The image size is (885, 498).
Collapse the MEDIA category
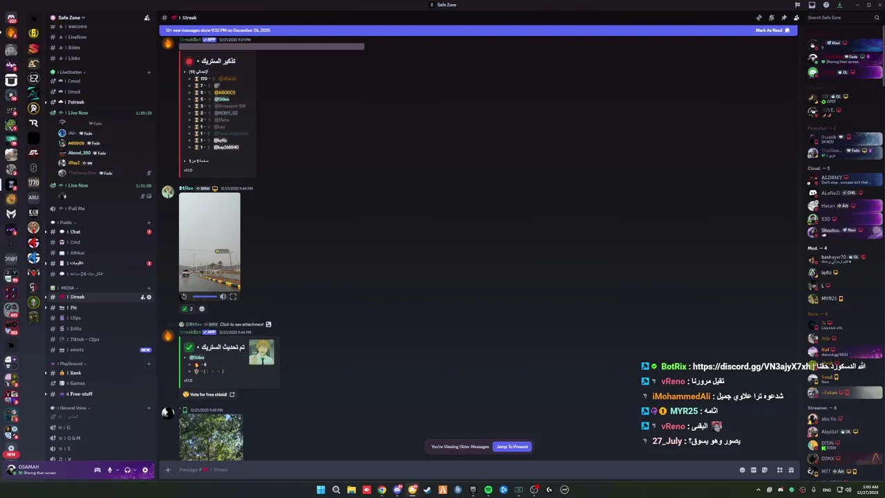click(66, 288)
